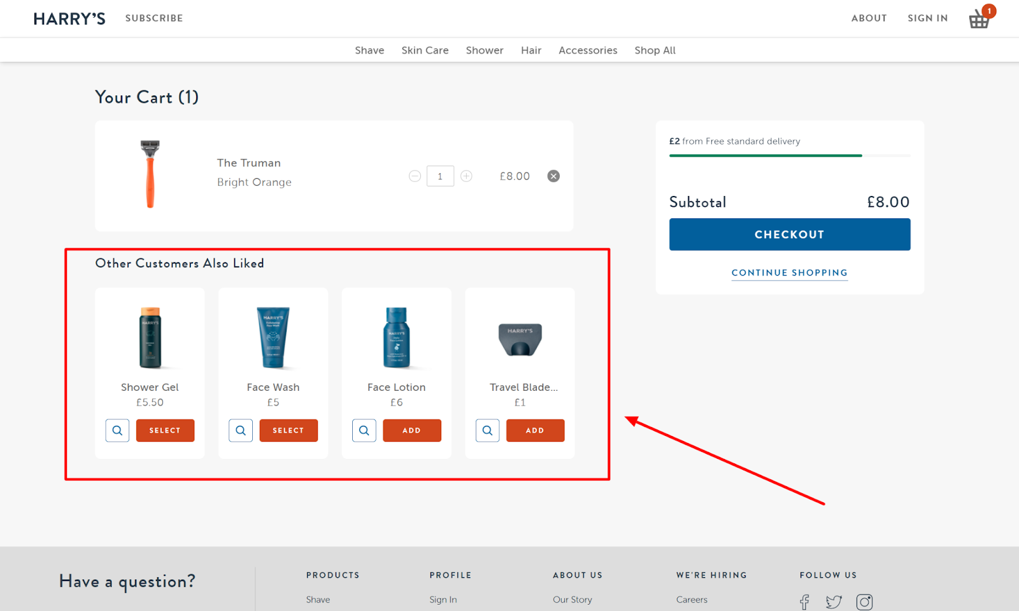Open quick view for Face Wash

[x=240, y=430]
